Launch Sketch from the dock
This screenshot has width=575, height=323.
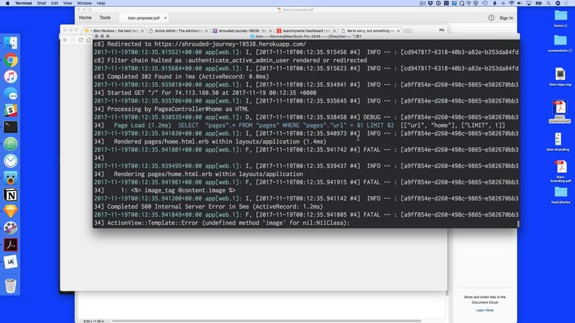click(x=11, y=211)
